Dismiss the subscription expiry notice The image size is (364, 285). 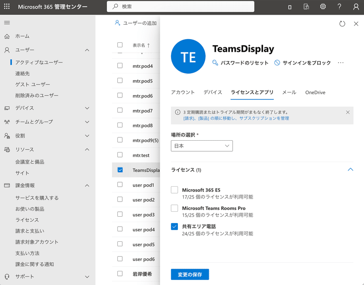pos(348,112)
